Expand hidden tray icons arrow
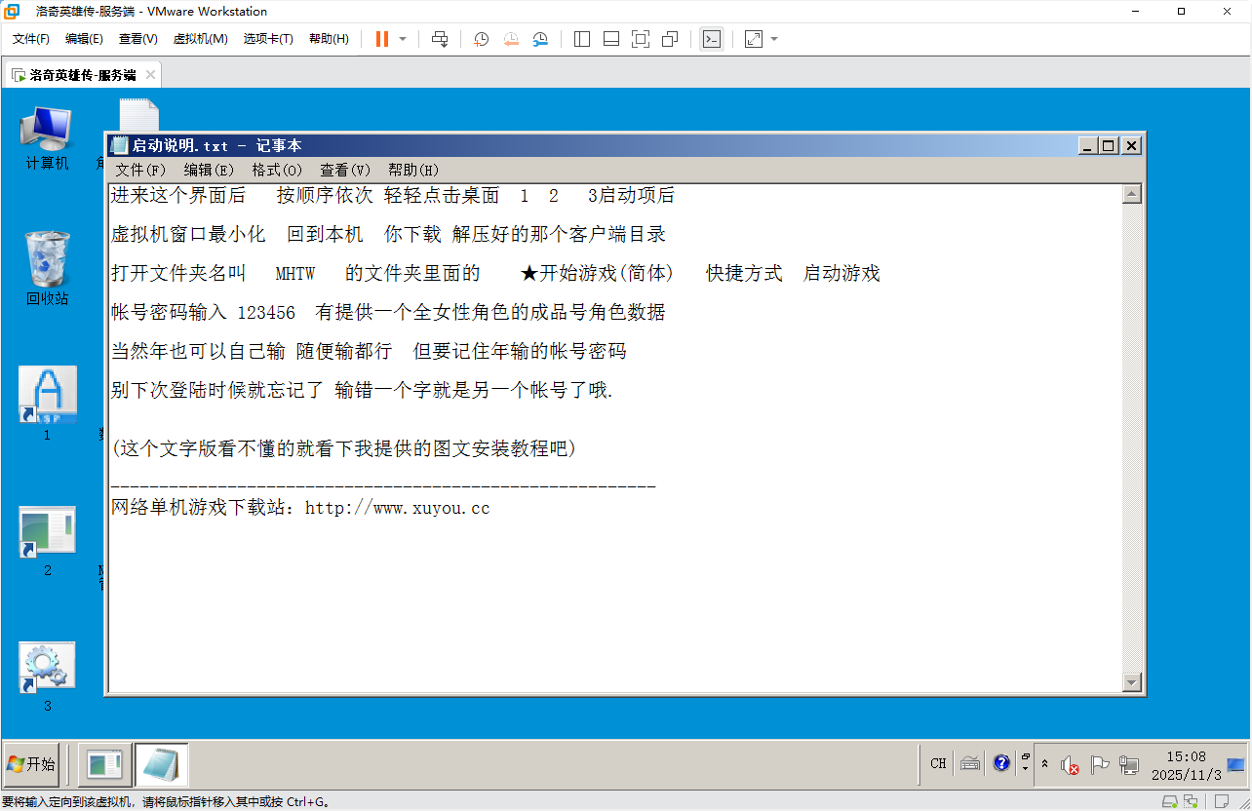 point(1045,764)
